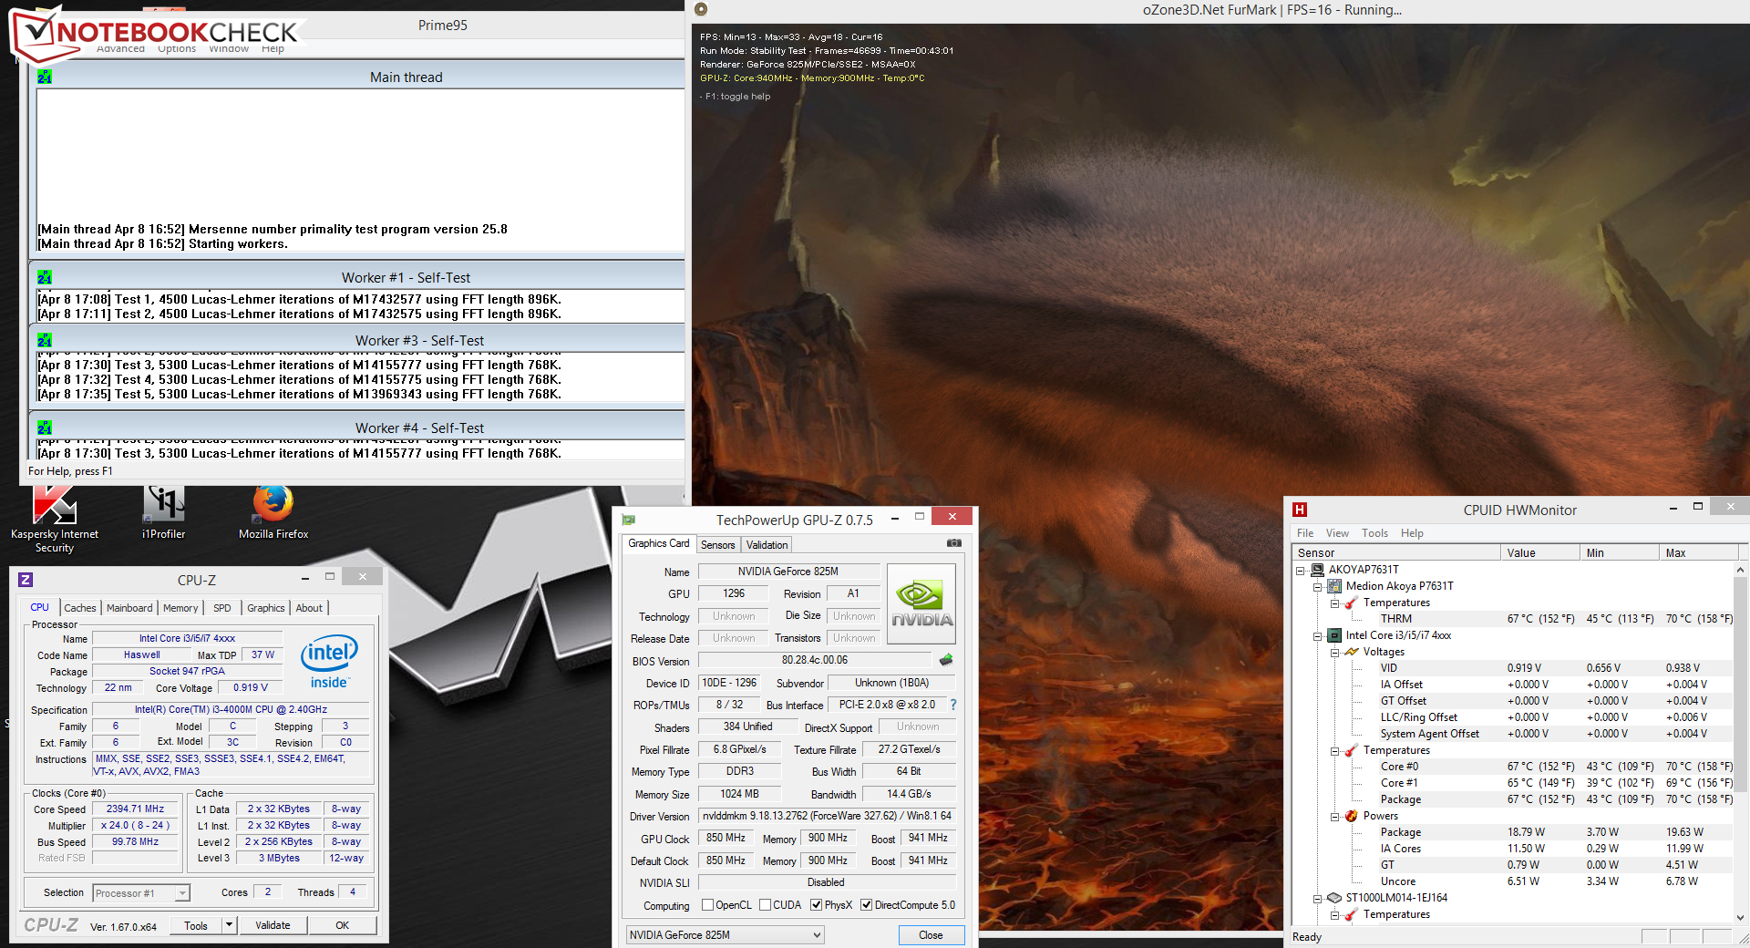1750x948 pixels.
Task: Collapse the Temperatures group under Medion Akoya
Action: tap(1335, 603)
